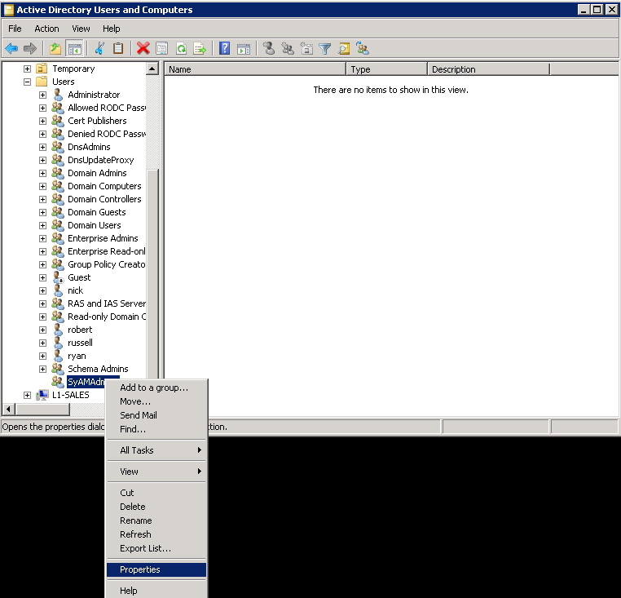621x598 pixels.
Task: Click the red Delete toolbar icon
Action: coord(143,48)
